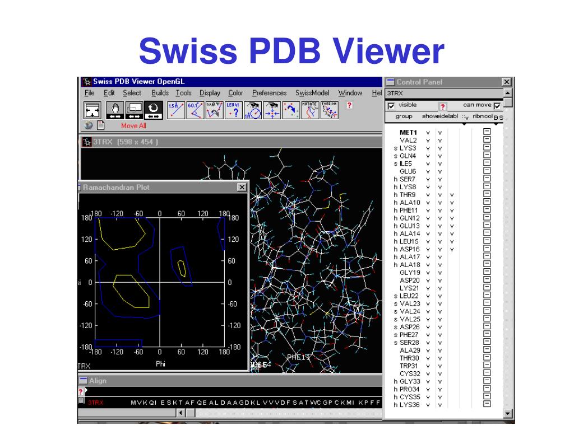574x430 pixels.
Task: Toggle the side chain checkmark for TRP31
Action: tap(439, 366)
